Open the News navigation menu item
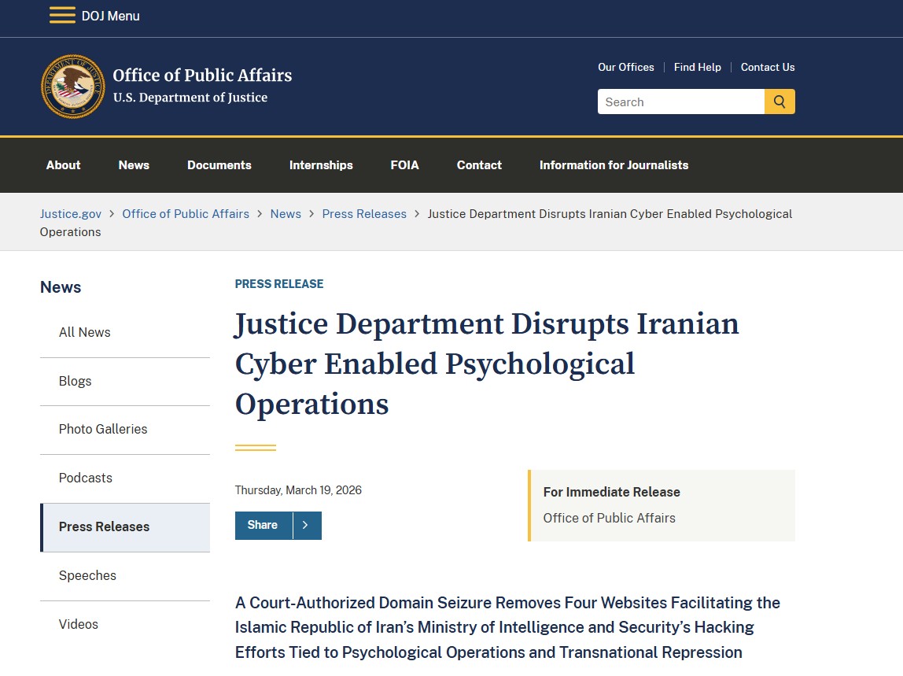The height and width of the screenshot is (676, 903). (x=134, y=165)
